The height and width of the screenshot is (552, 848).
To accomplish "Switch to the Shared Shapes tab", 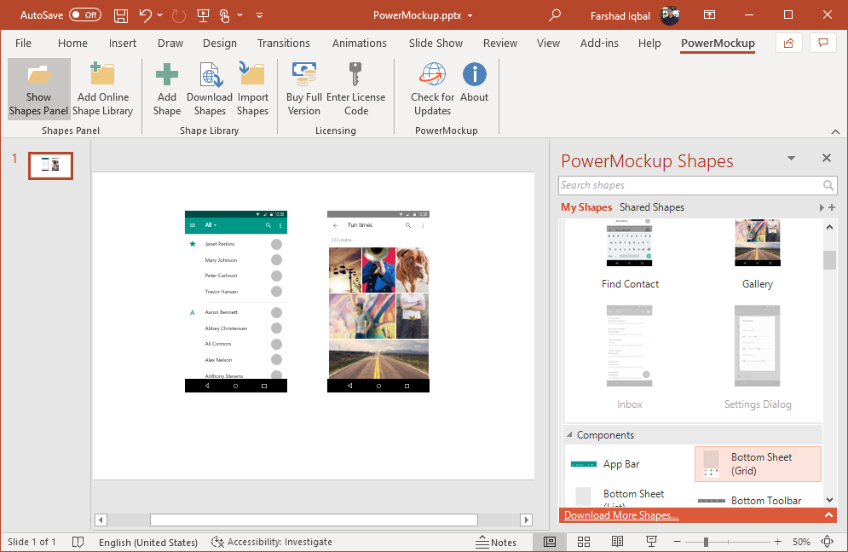I will [651, 207].
